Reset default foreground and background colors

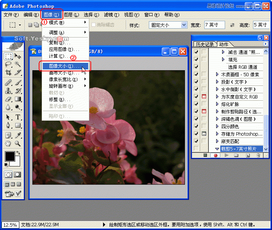point(6,165)
